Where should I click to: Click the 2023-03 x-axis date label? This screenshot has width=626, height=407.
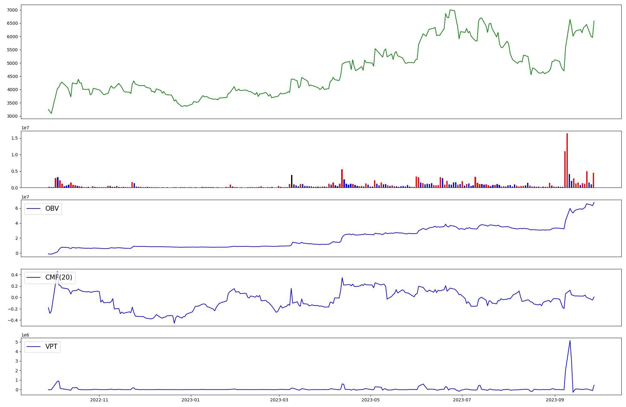pos(279,400)
